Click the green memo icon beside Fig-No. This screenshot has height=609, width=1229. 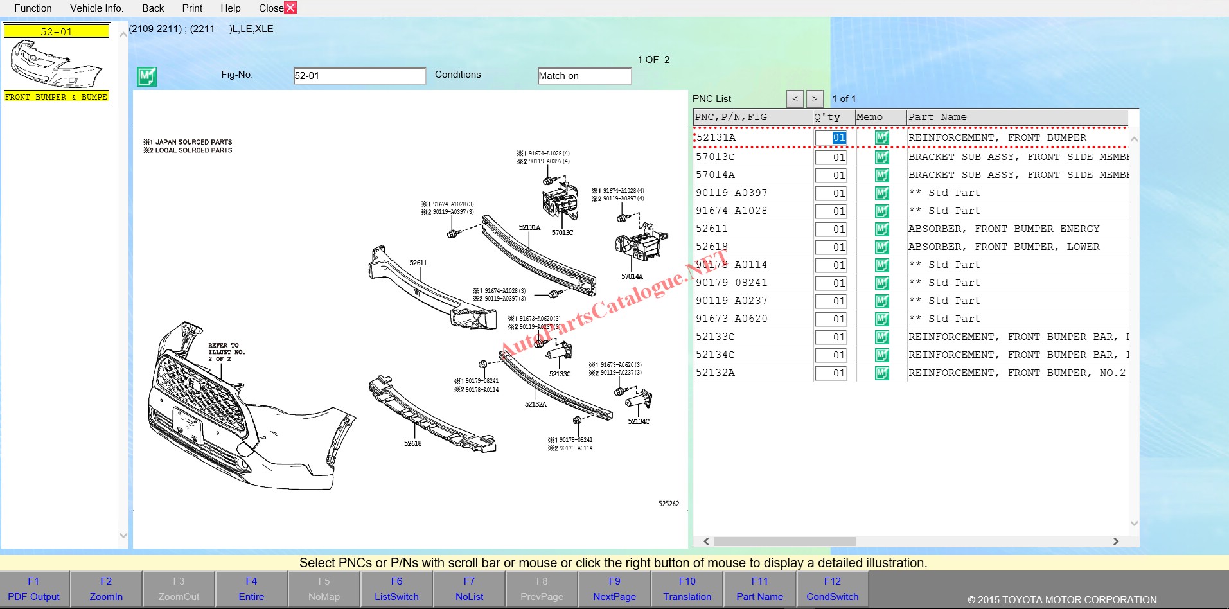[x=146, y=76]
